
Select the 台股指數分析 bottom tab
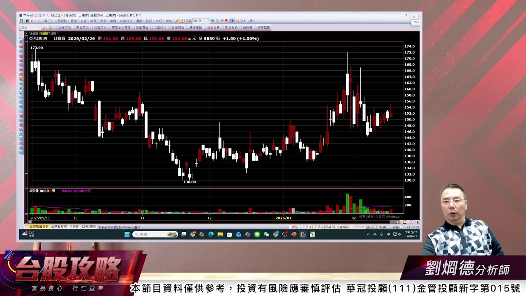(x=39, y=227)
